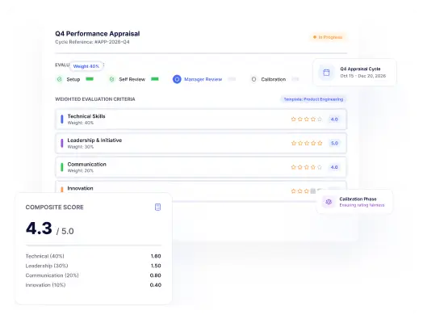Viewport: 423px width, 323px height.
Task: Click the Calibration step empty circle icon
Action: coord(253,79)
